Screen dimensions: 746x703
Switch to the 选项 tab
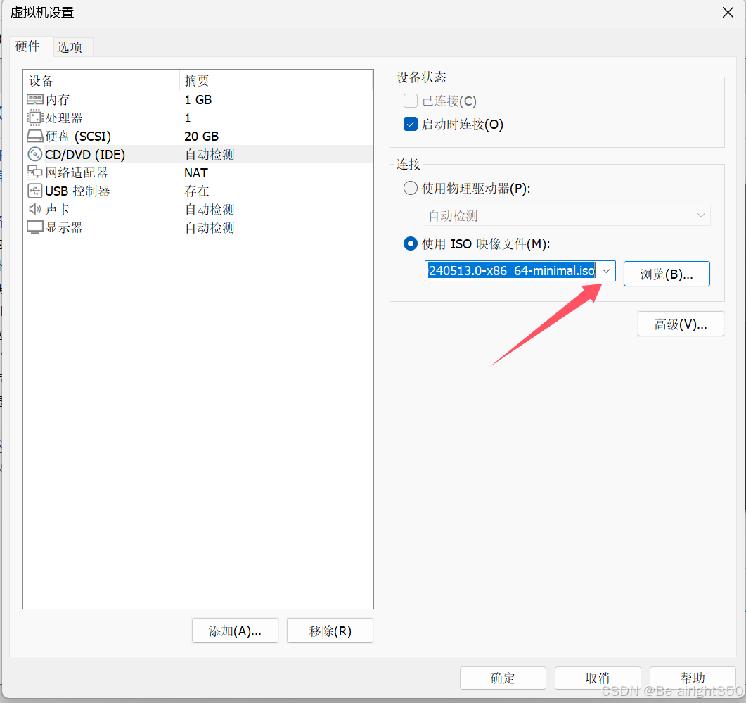click(x=72, y=47)
